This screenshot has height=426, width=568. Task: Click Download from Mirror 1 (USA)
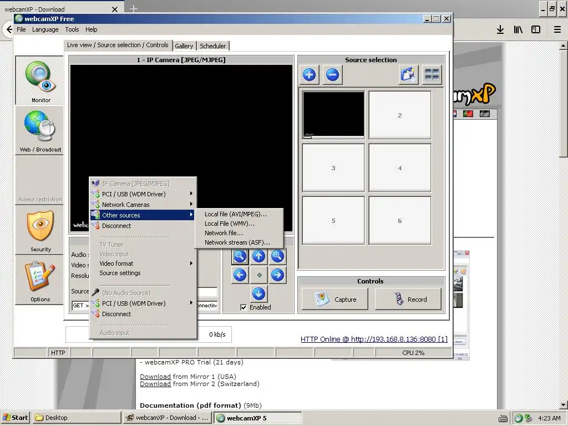tap(155, 377)
